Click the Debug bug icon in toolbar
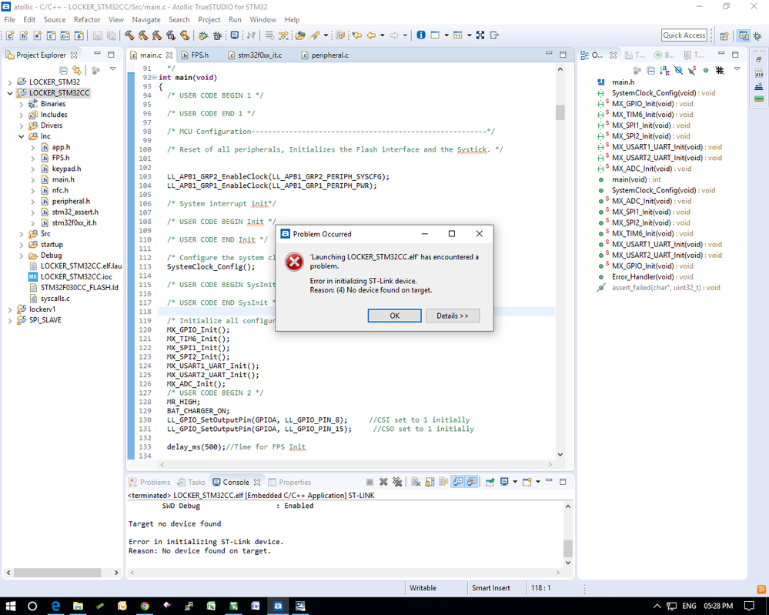This screenshot has width=769, height=615. (203, 35)
